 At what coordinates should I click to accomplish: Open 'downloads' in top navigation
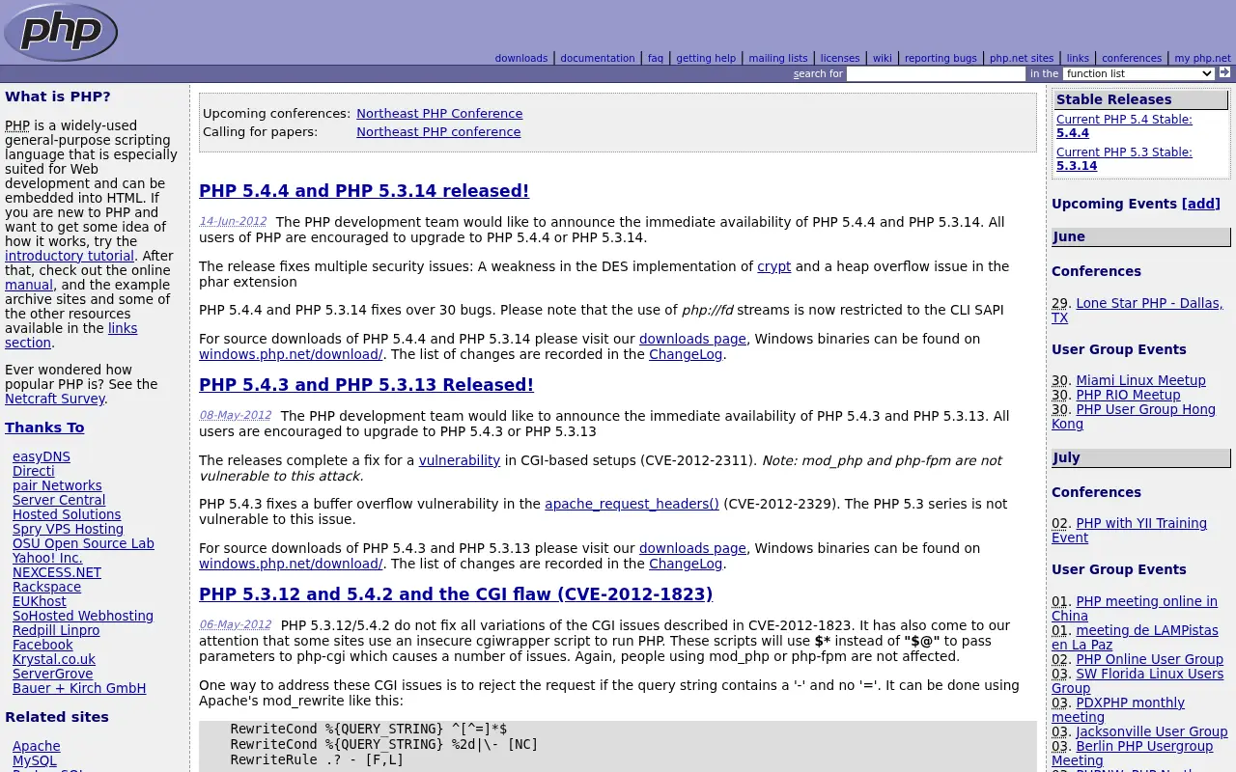tap(521, 58)
